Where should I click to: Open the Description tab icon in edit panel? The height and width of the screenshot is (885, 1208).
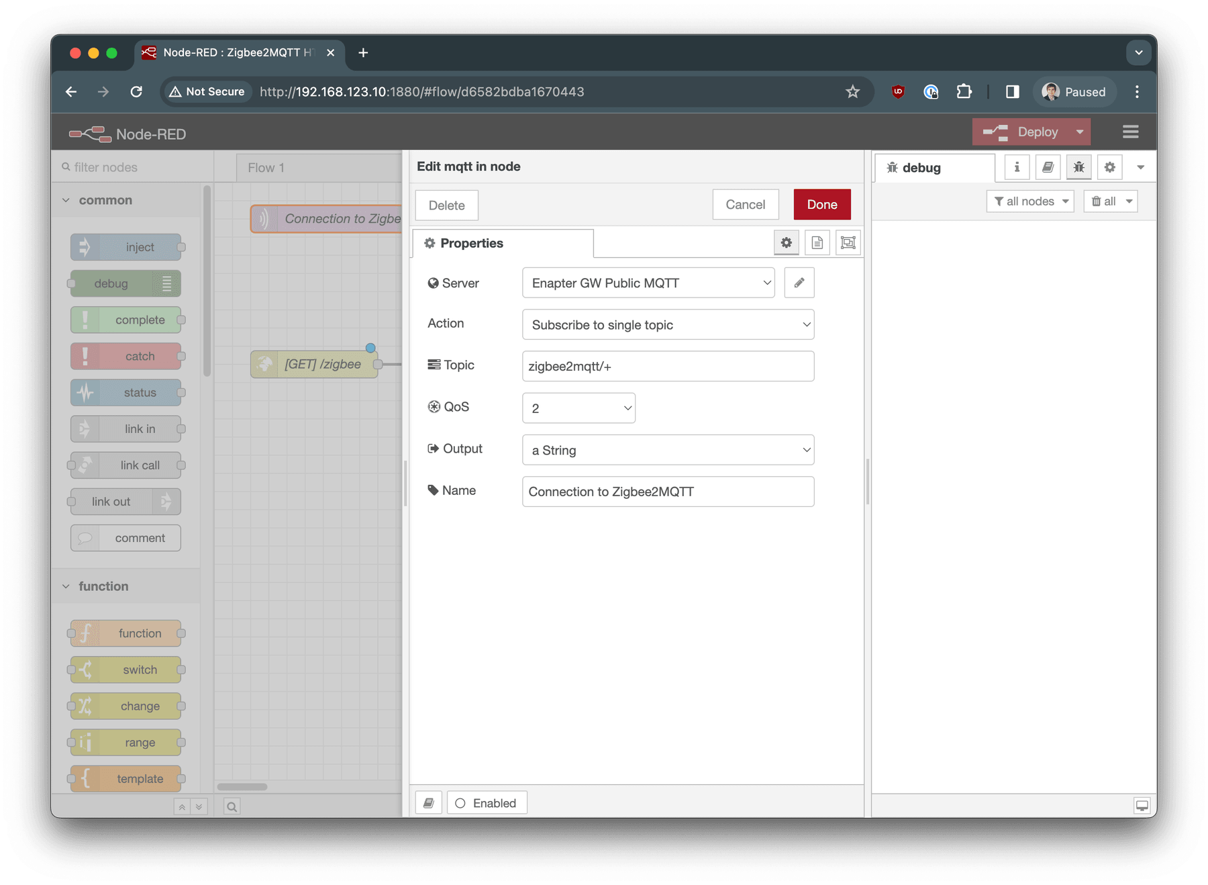(817, 242)
